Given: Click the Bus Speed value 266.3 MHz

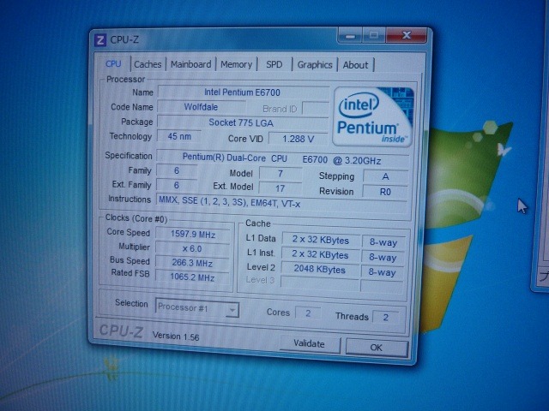Looking at the screenshot, I should [x=192, y=263].
